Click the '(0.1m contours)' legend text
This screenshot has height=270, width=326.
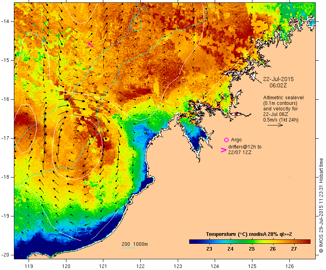[x=280, y=103]
